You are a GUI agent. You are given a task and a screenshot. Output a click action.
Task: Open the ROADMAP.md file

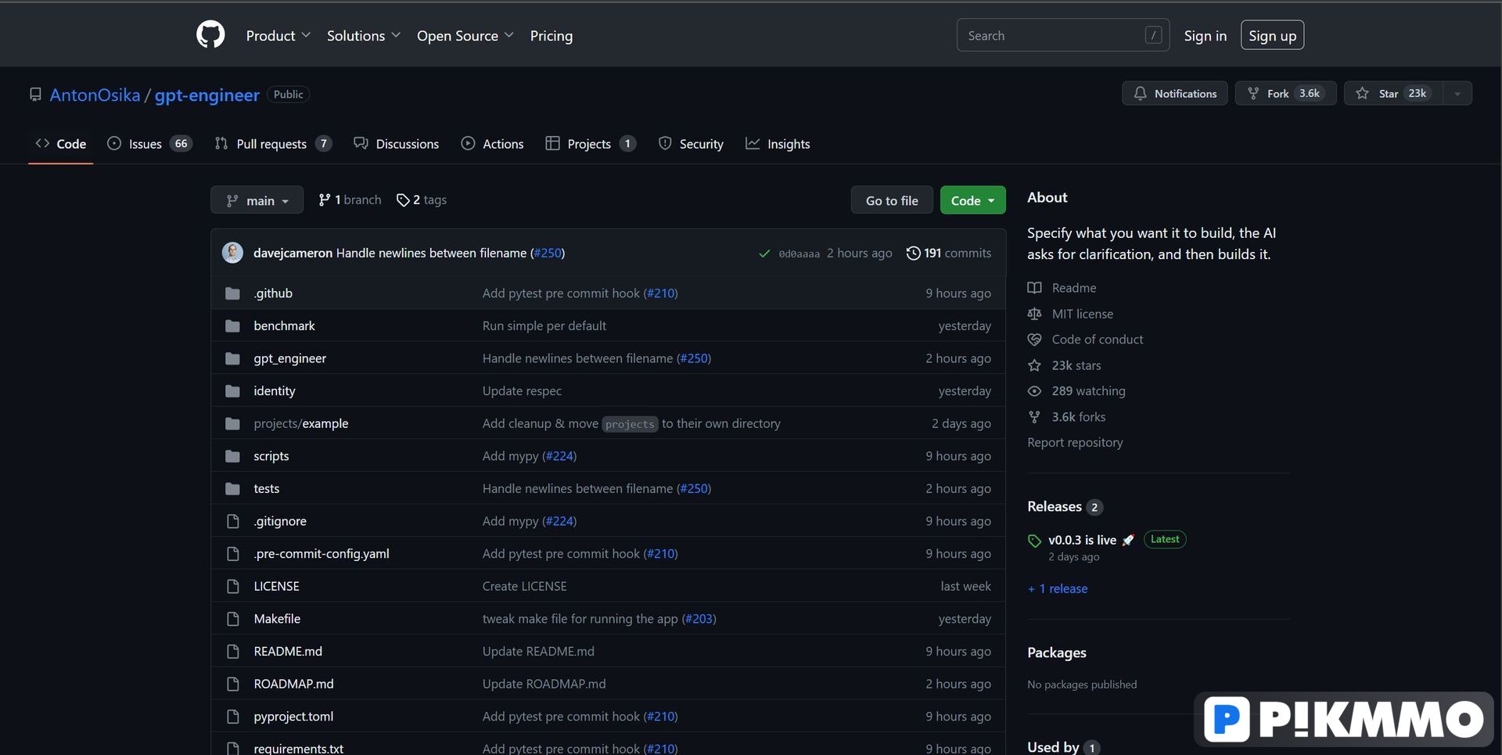(293, 684)
